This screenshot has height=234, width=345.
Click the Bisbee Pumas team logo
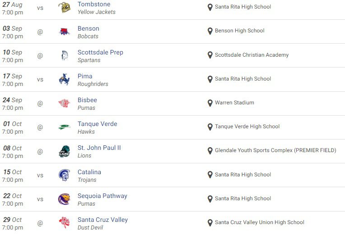click(x=64, y=103)
